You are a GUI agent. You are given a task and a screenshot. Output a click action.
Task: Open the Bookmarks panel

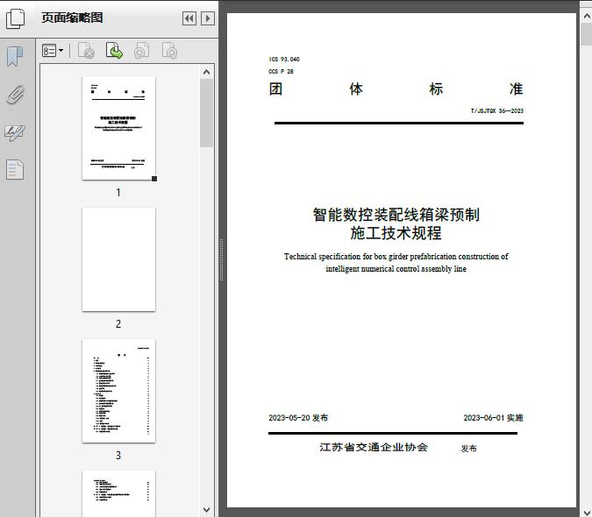(x=15, y=57)
